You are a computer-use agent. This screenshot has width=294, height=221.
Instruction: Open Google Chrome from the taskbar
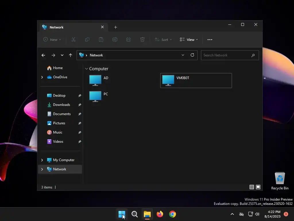pos(173,214)
